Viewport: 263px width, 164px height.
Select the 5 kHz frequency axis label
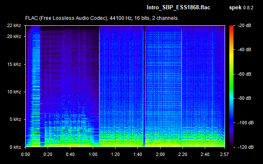15,120
